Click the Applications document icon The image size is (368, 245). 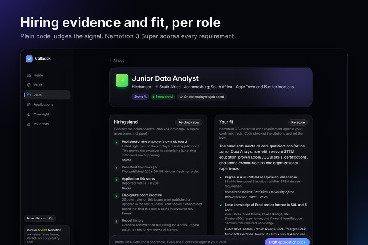[x=29, y=105]
